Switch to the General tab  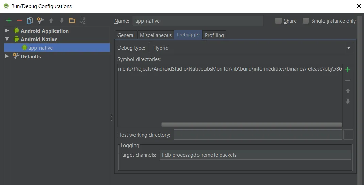click(126, 35)
